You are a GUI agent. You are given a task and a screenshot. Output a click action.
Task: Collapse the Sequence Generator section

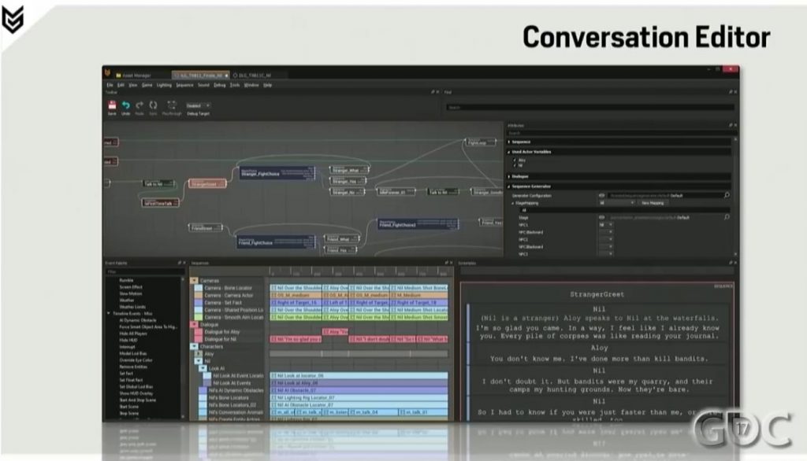(509, 186)
